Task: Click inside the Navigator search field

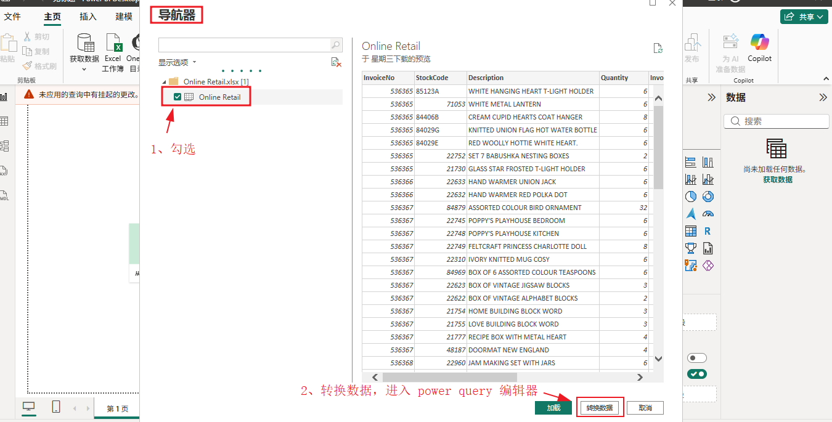Action: click(x=244, y=44)
